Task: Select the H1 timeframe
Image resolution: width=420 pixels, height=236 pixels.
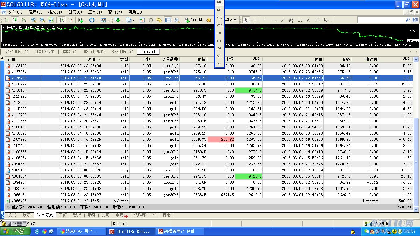Action: point(219,33)
